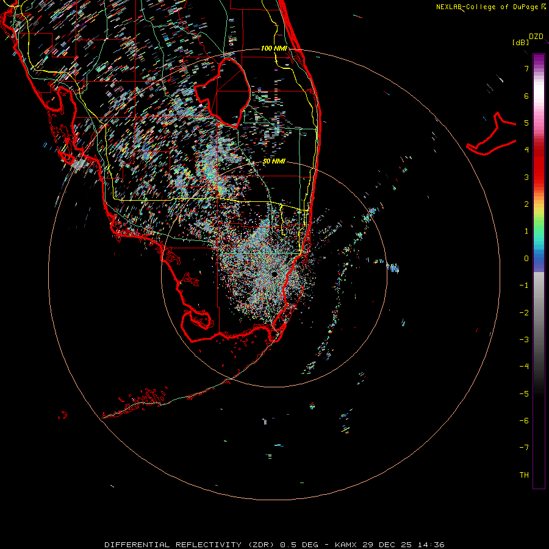Click the NEXLAB-College of DuPage label
Image resolution: width=549 pixels, height=549 pixels.
click(487, 7)
